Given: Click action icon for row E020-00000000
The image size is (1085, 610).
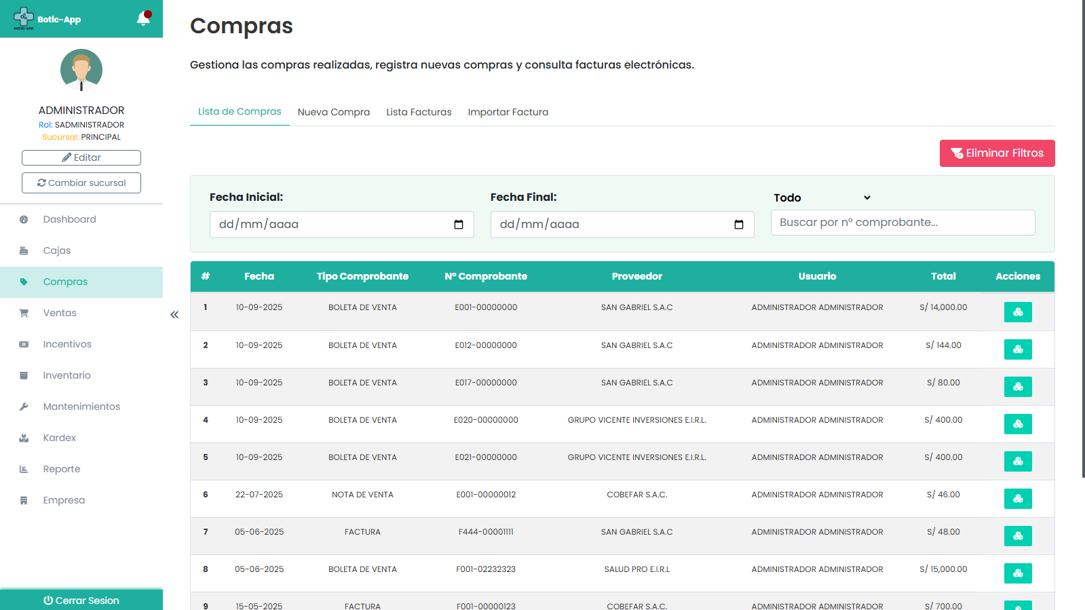Looking at the screenshot, I should point(1017,424).
